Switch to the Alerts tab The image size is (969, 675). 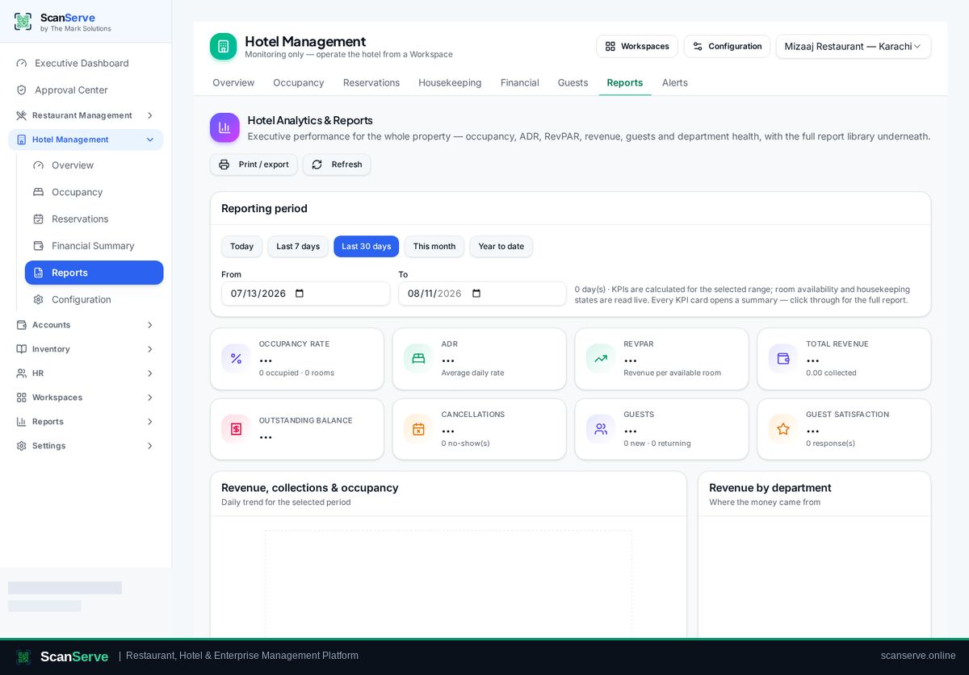675,83
